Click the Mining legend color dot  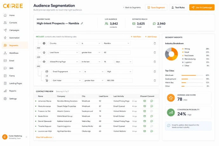(183, 49)
